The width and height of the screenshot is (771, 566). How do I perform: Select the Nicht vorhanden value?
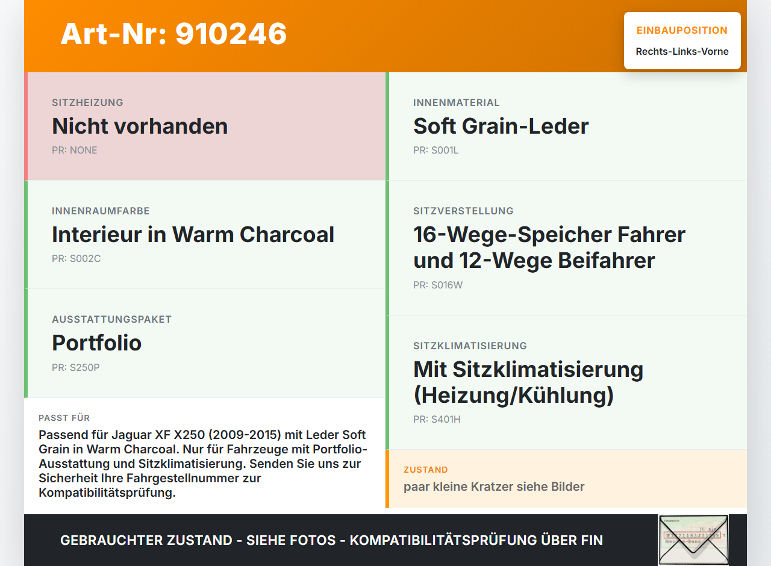click(x=140, y=126)
